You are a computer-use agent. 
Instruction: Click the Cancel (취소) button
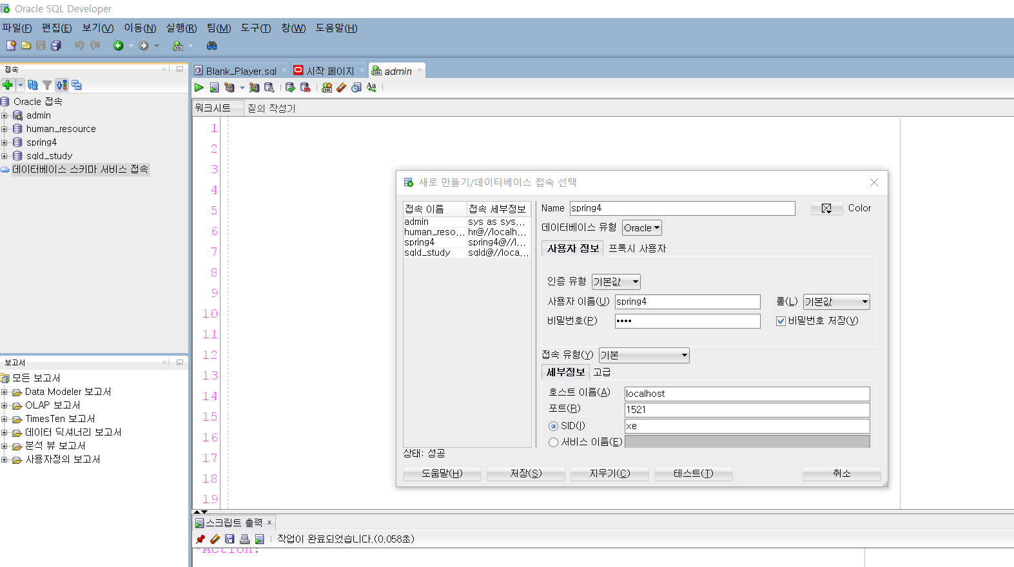[x=842, y=474]
